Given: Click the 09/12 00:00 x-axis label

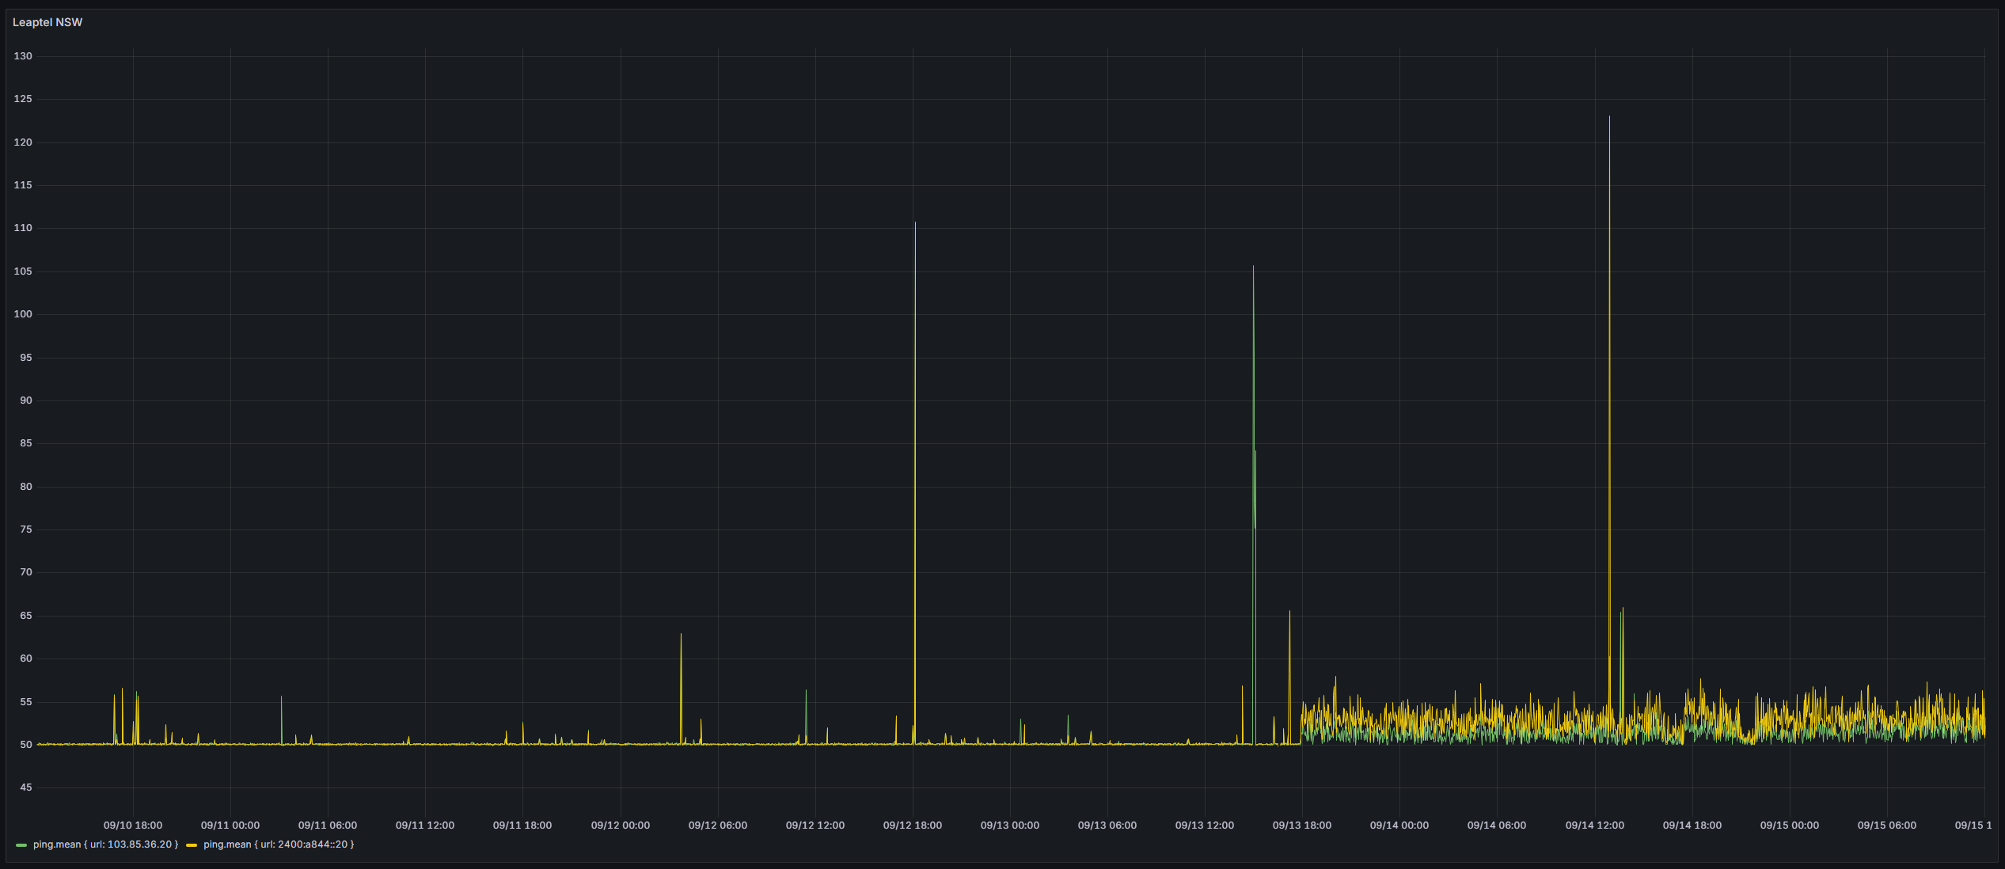Looking at the screenshot, I should click(x=620, y=825).
